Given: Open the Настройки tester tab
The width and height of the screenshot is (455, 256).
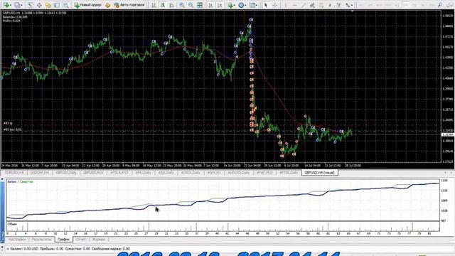Looking at the screenshot, I should click(17, 240).
